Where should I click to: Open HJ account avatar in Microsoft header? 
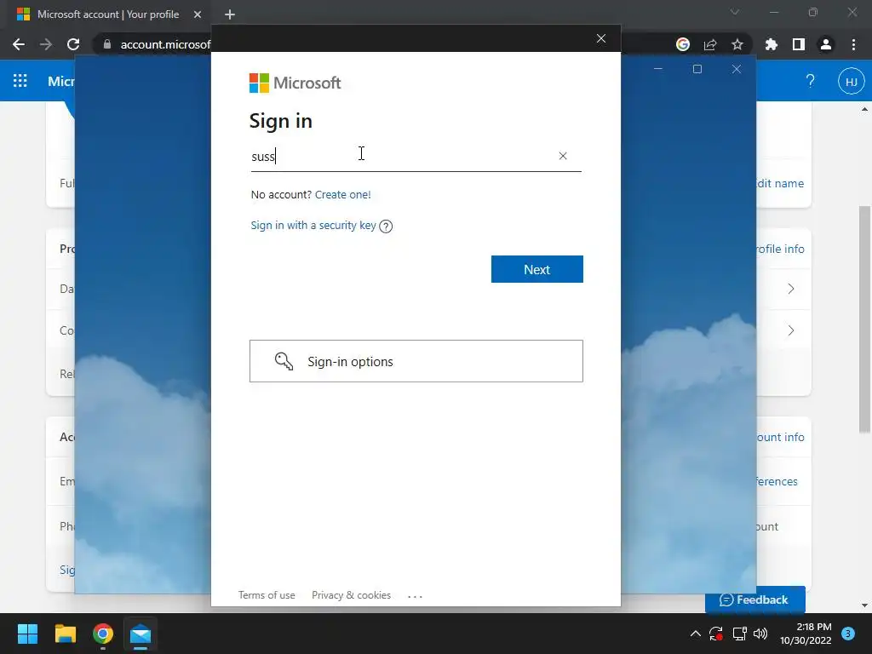tap(851, 81)
